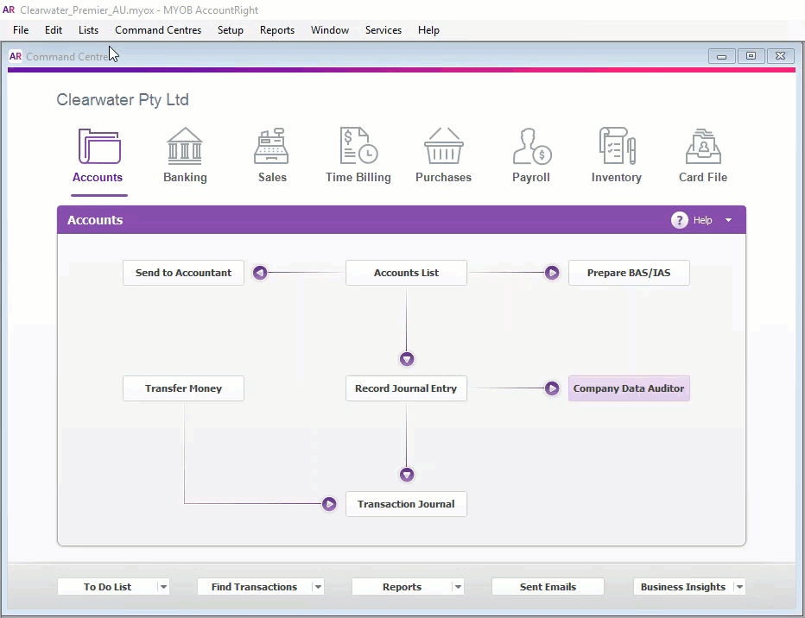Minimize the Command Centre window
The width and height of the screenshot is (805, 618).
tap(722, 56)
